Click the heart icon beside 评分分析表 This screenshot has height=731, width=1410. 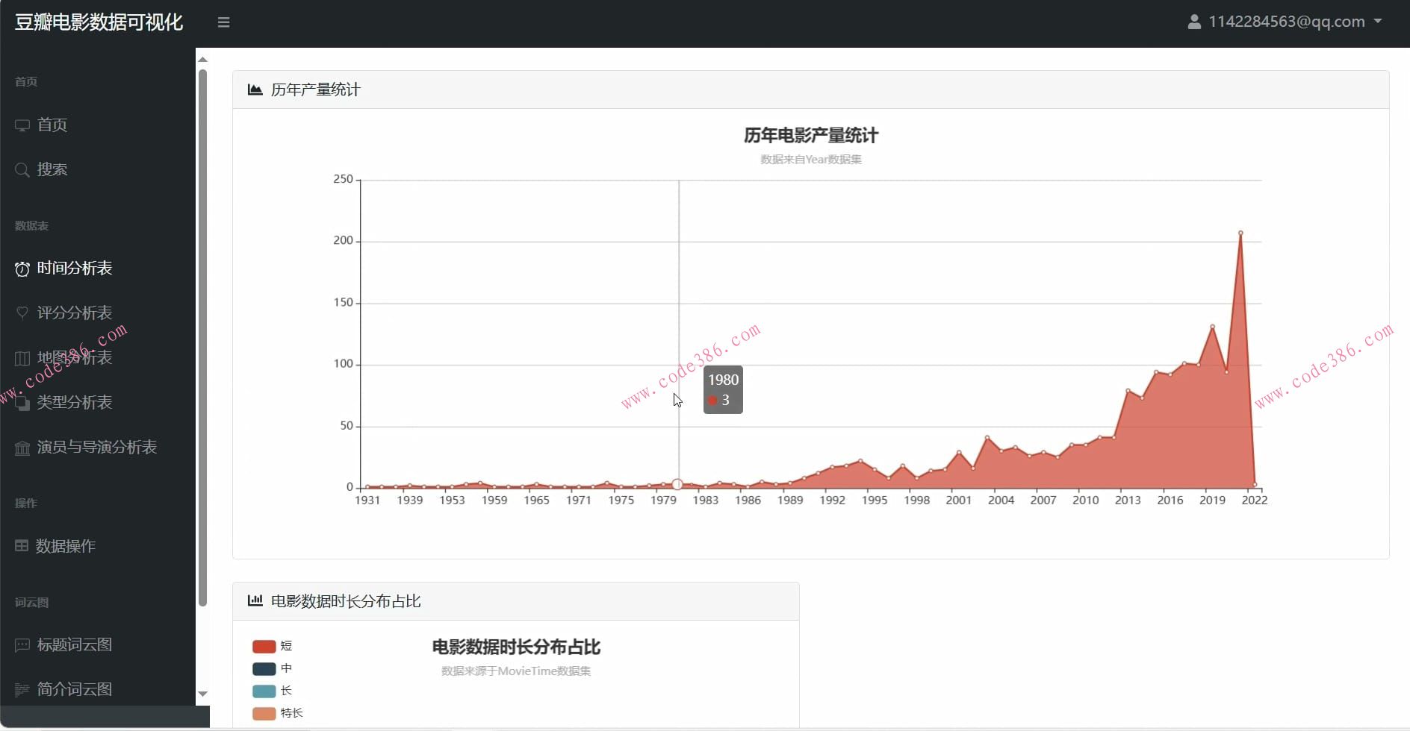click(22, 313)
